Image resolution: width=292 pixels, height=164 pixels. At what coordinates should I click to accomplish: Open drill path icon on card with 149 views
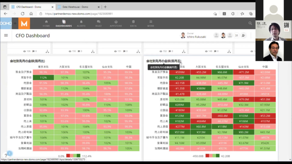coord(229,51)
